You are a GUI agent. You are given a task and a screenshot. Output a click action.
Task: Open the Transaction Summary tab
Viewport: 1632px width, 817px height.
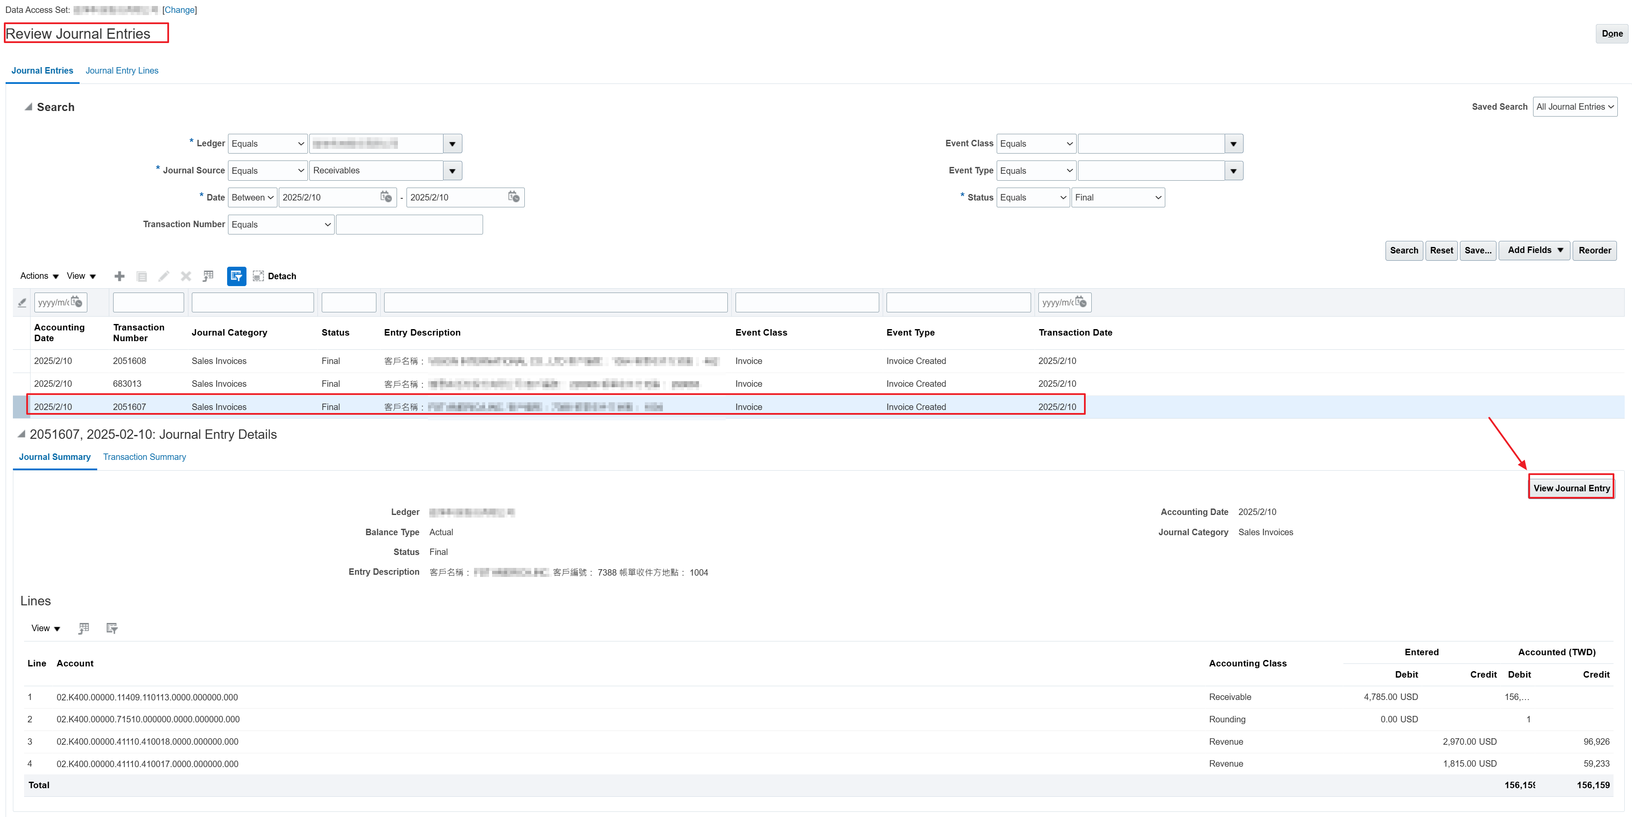[x=145, y=456]
